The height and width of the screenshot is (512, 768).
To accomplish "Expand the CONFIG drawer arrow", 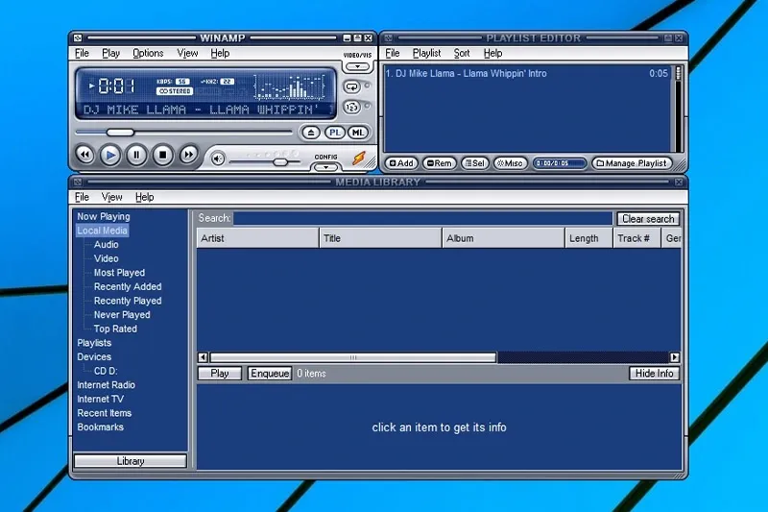I will click(x=325, y=167).
